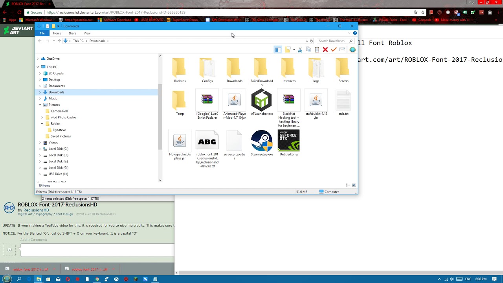503x283 pixels.
Task: Select eula.txt file
Action: [x=343, y=103]
